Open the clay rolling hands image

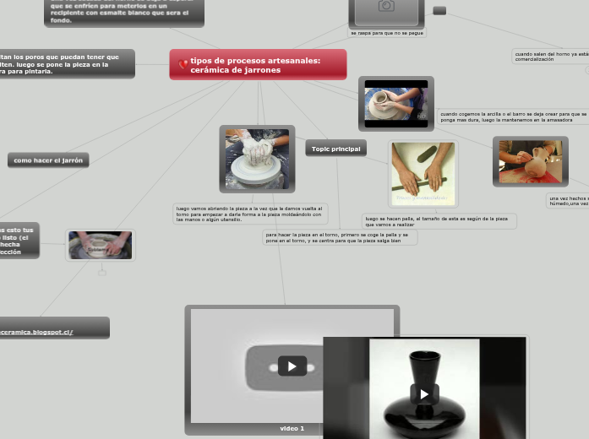pos(423,173)
